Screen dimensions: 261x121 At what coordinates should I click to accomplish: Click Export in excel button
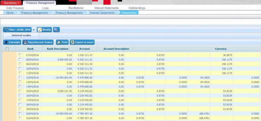(x=82, y=42)
